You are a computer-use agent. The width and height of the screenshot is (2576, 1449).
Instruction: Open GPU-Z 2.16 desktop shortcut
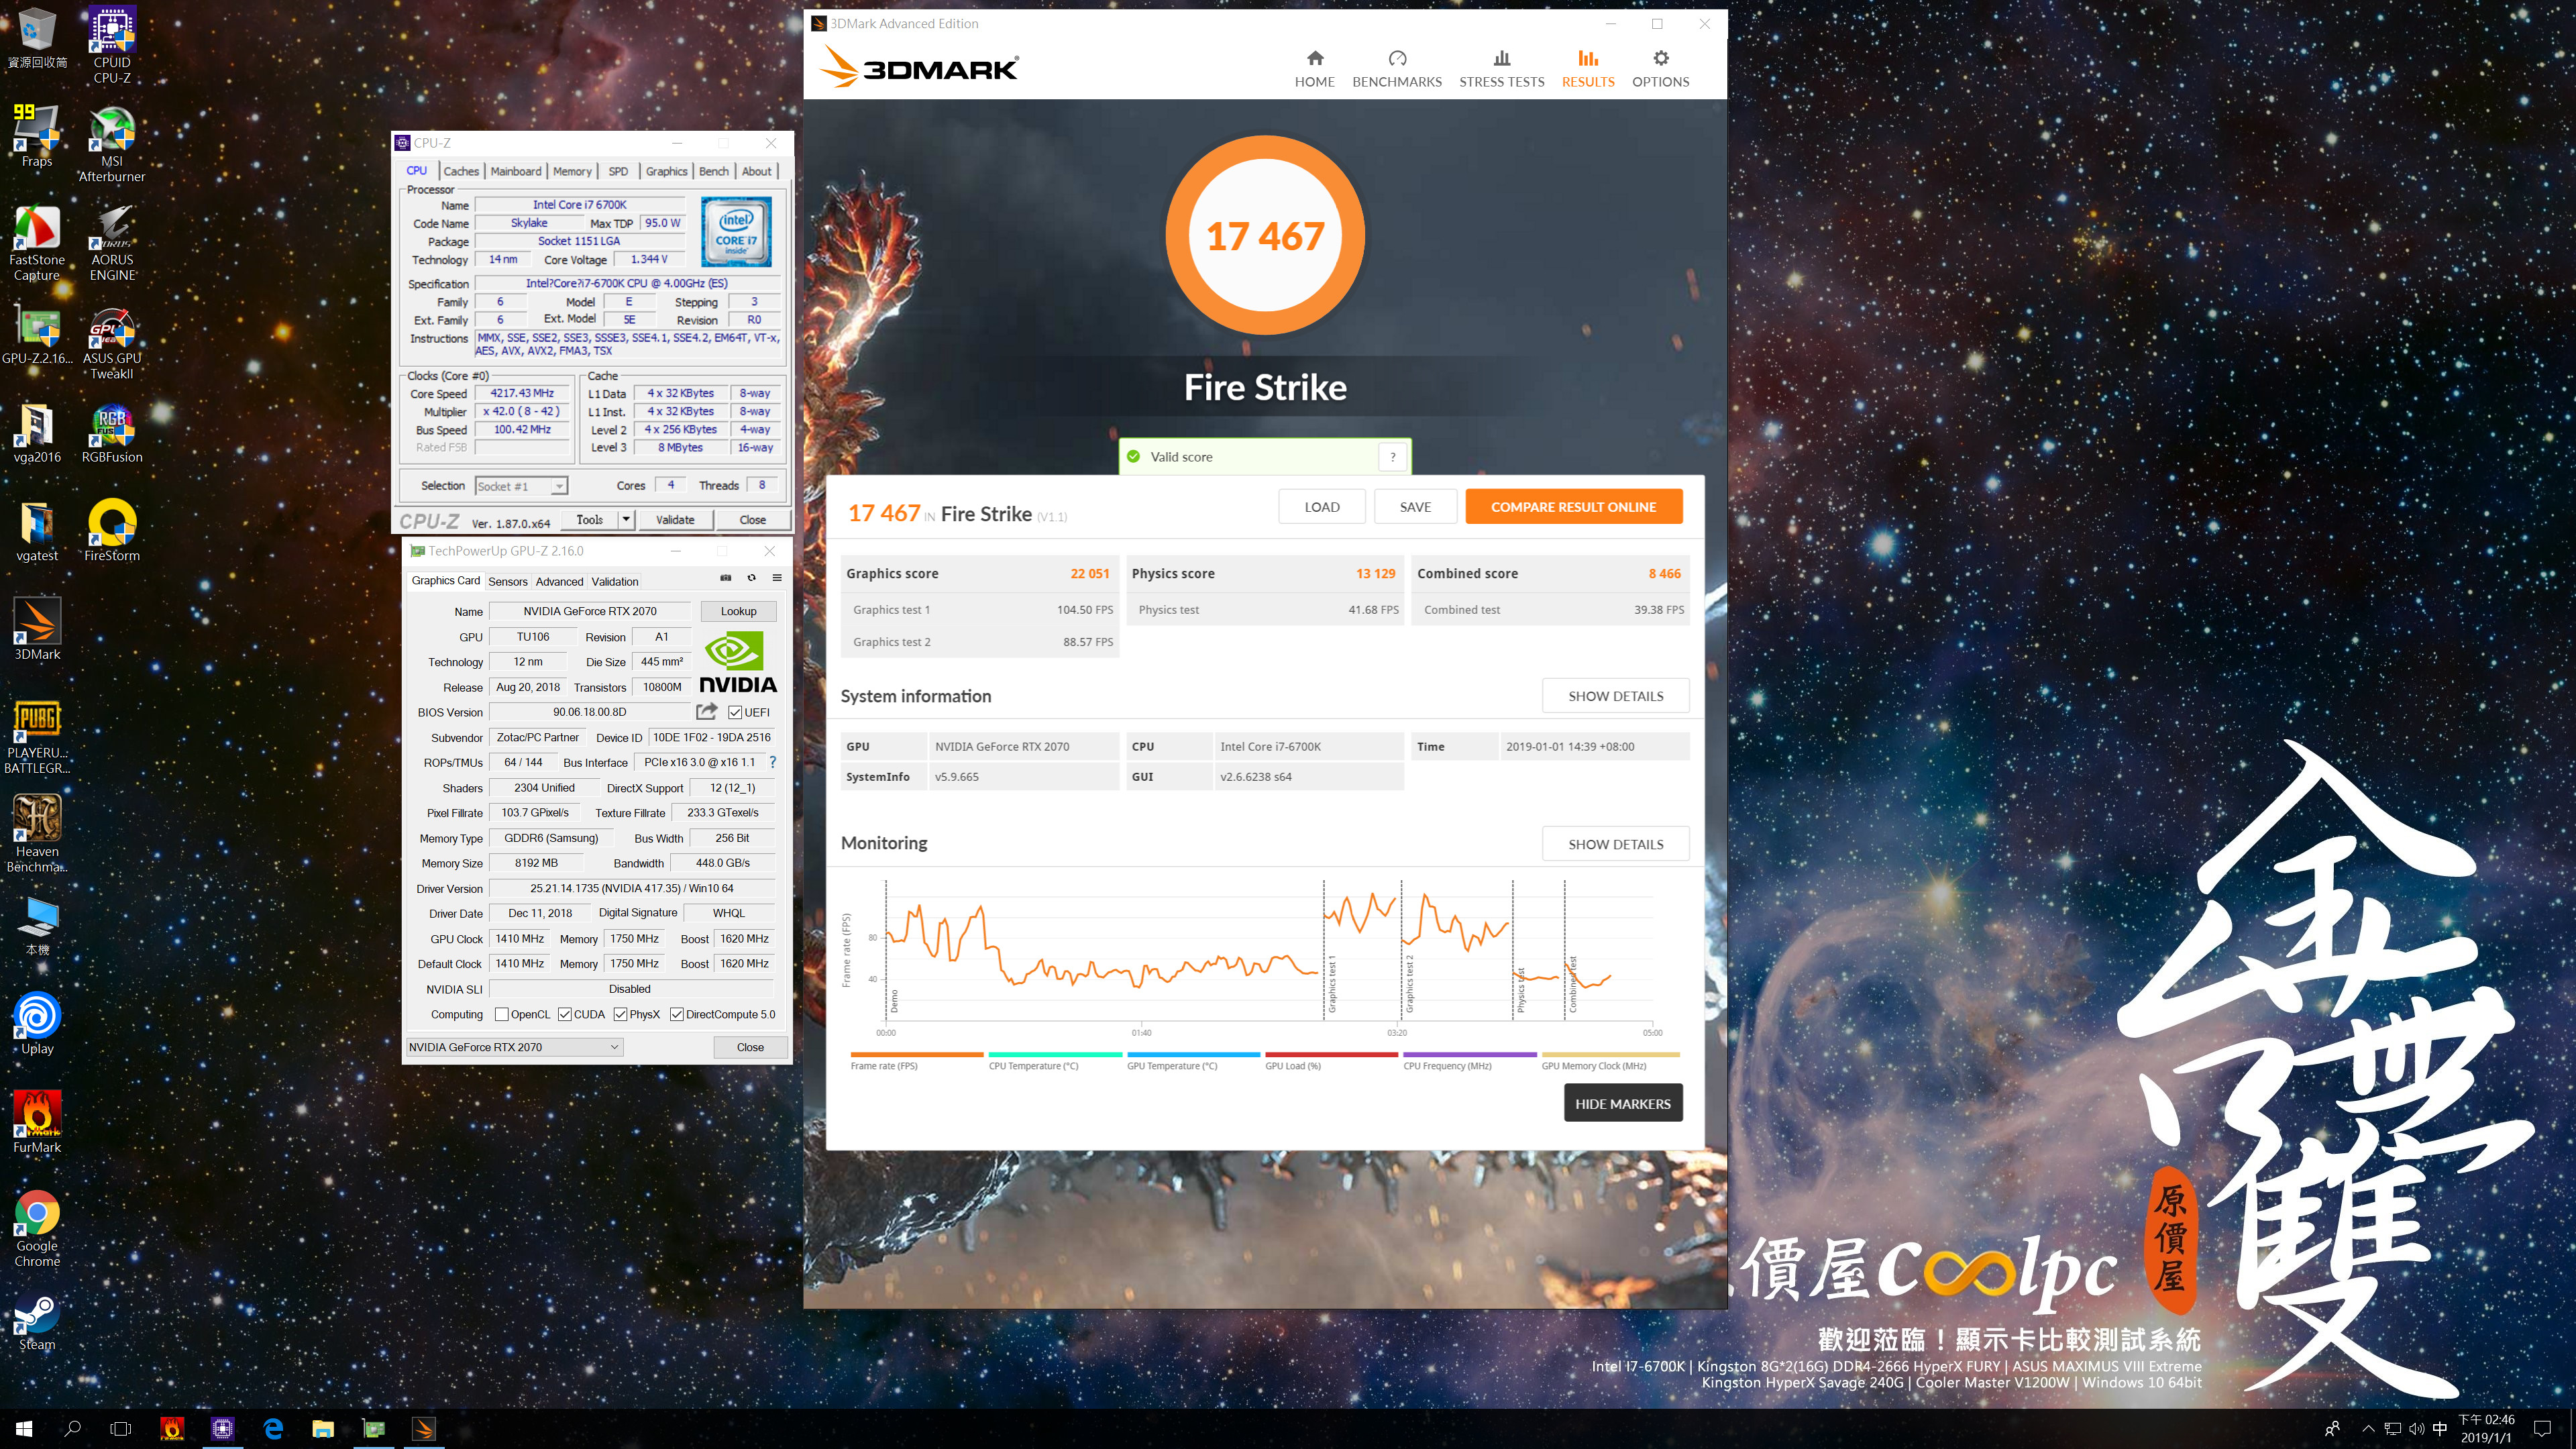point(37,336)
